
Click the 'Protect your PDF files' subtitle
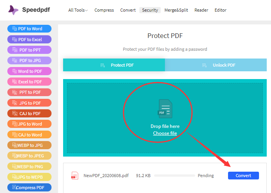[165, 49]
